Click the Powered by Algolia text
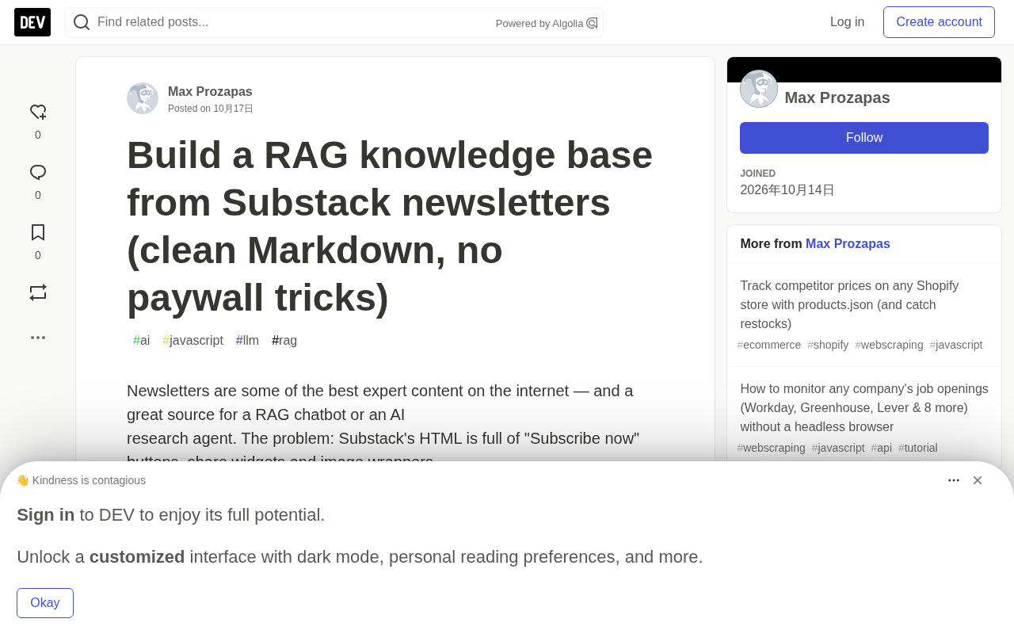The height and width of the screenshot is (634, 1014). pos(539,24)
